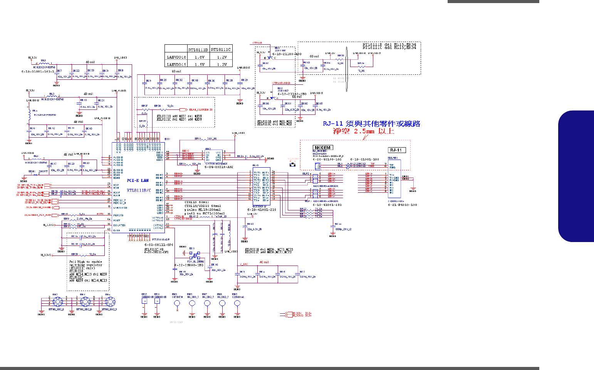This screenshot has height=370, width=594.
Task: Click the ML3 inductor symbol
Action: pyautogui.click(x=52, y=96)
